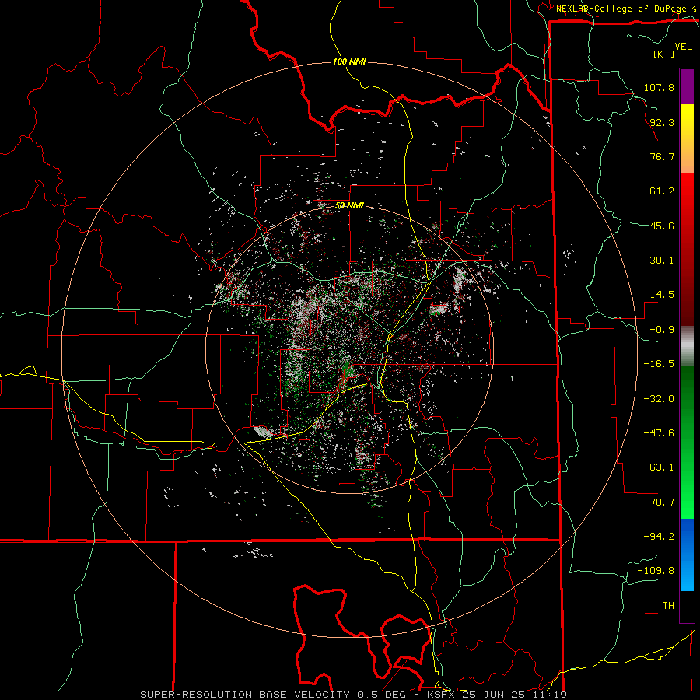Select the 14.5 legend value
700x700 pixels.
662,295
